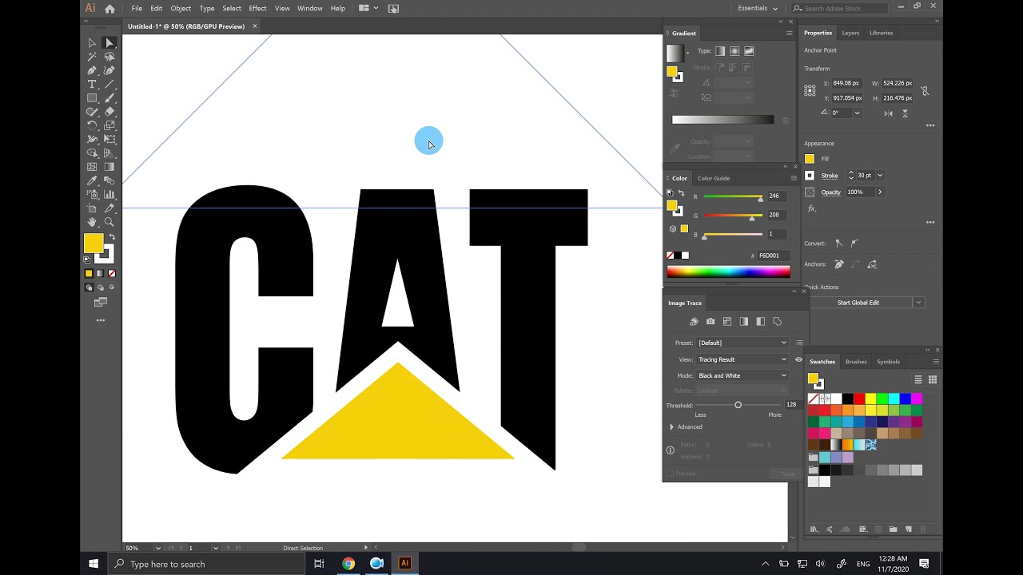
Task: Select the Eyedropper tool
Action: tap(92, 180)
